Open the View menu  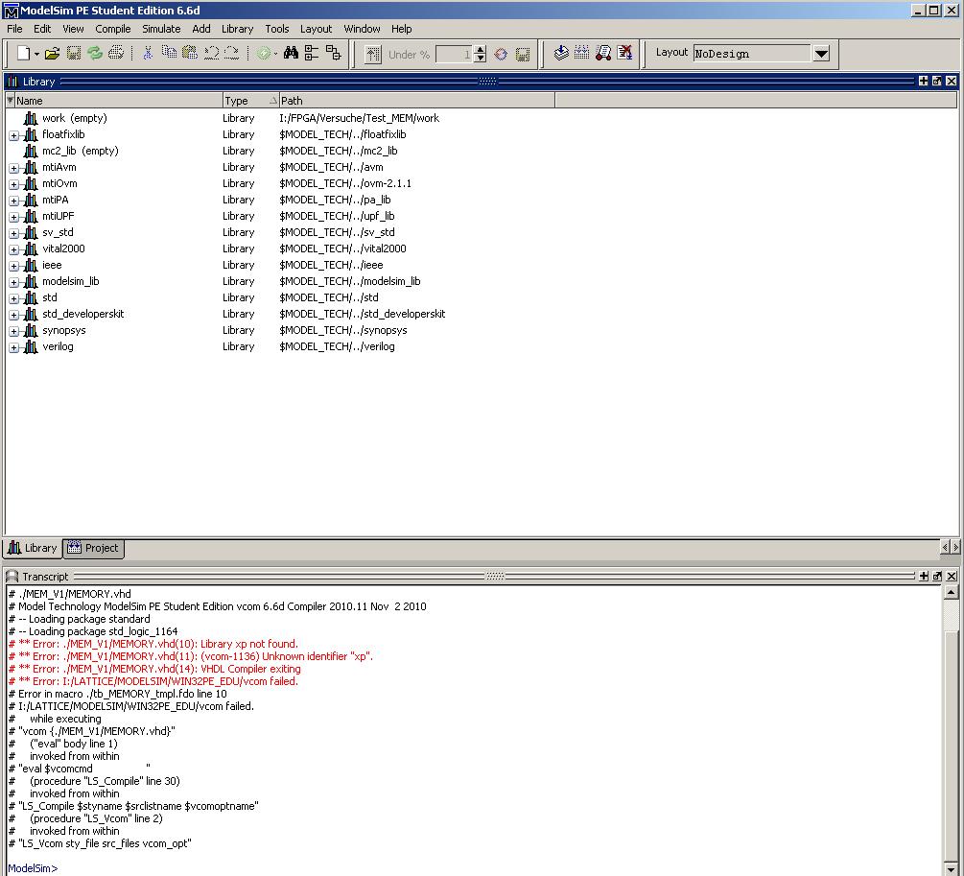[x=73, y=29]
